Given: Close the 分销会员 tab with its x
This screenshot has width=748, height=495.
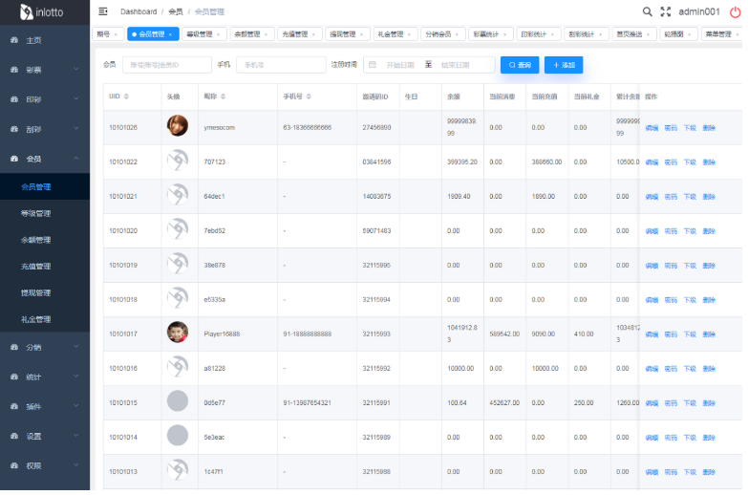Looking at the screenshot, I should tap(457, 34).
